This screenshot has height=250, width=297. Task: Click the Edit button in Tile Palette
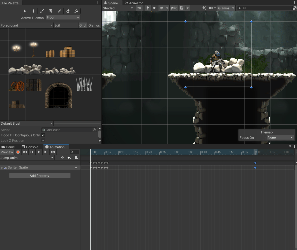57,25
